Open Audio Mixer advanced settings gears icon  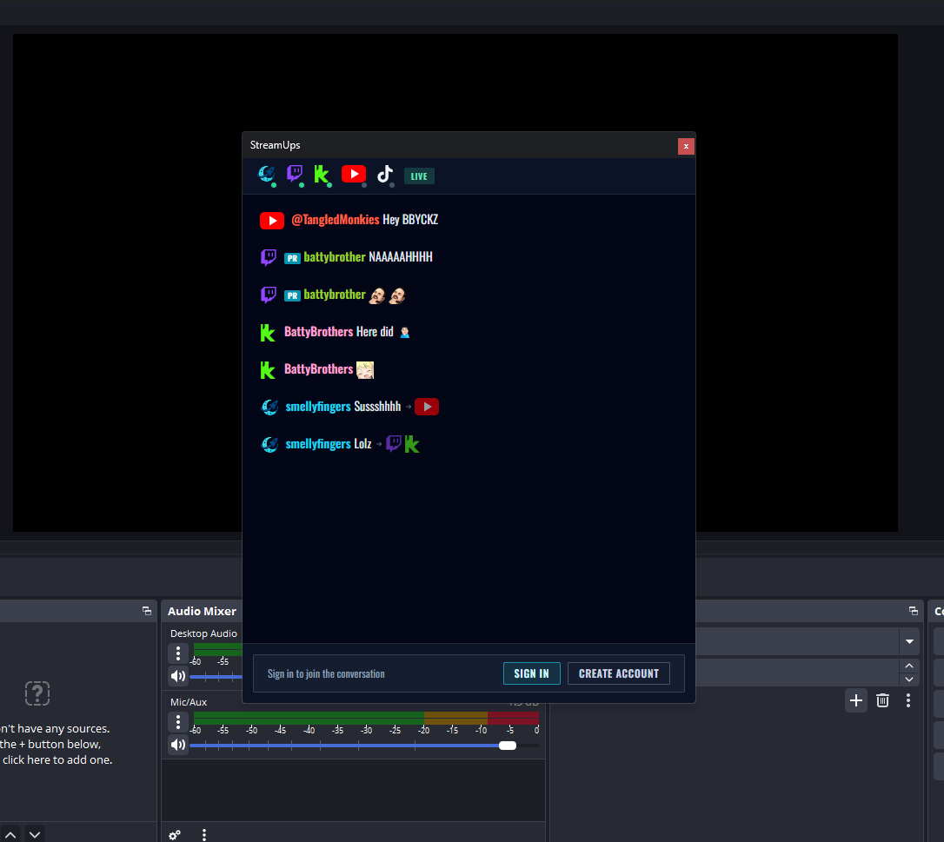pos(175,835)
